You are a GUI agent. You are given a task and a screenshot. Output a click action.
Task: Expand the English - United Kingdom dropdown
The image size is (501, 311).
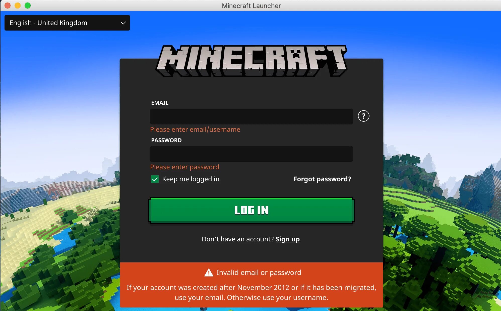(x=67, y=23)
